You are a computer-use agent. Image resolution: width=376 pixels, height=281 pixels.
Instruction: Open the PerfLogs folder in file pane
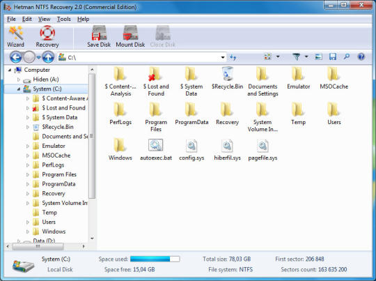pos(120,114)
